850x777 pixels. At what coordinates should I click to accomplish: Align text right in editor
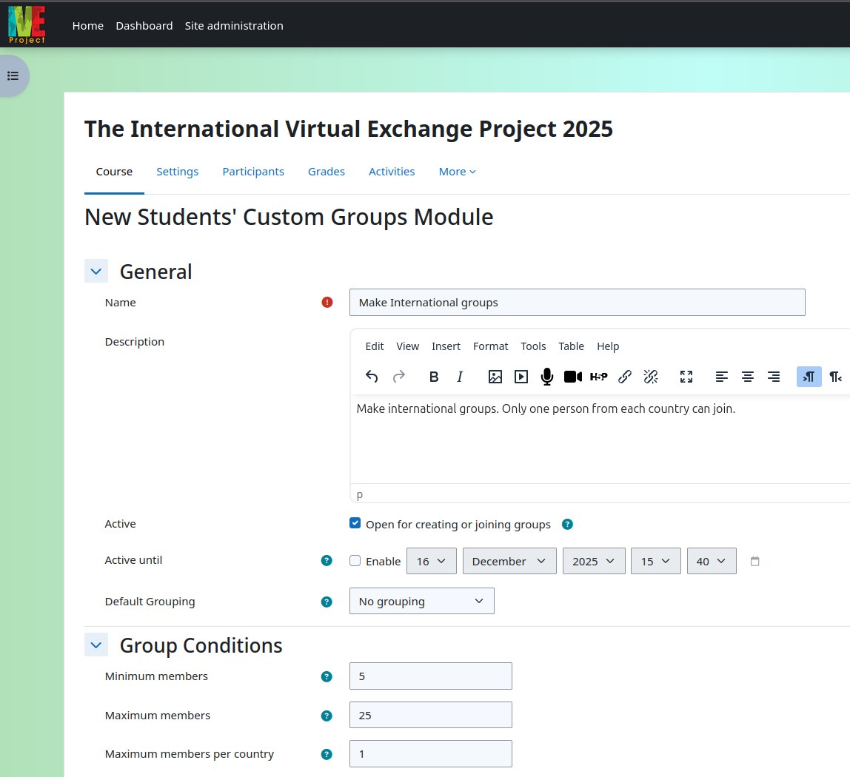[774, 377]
